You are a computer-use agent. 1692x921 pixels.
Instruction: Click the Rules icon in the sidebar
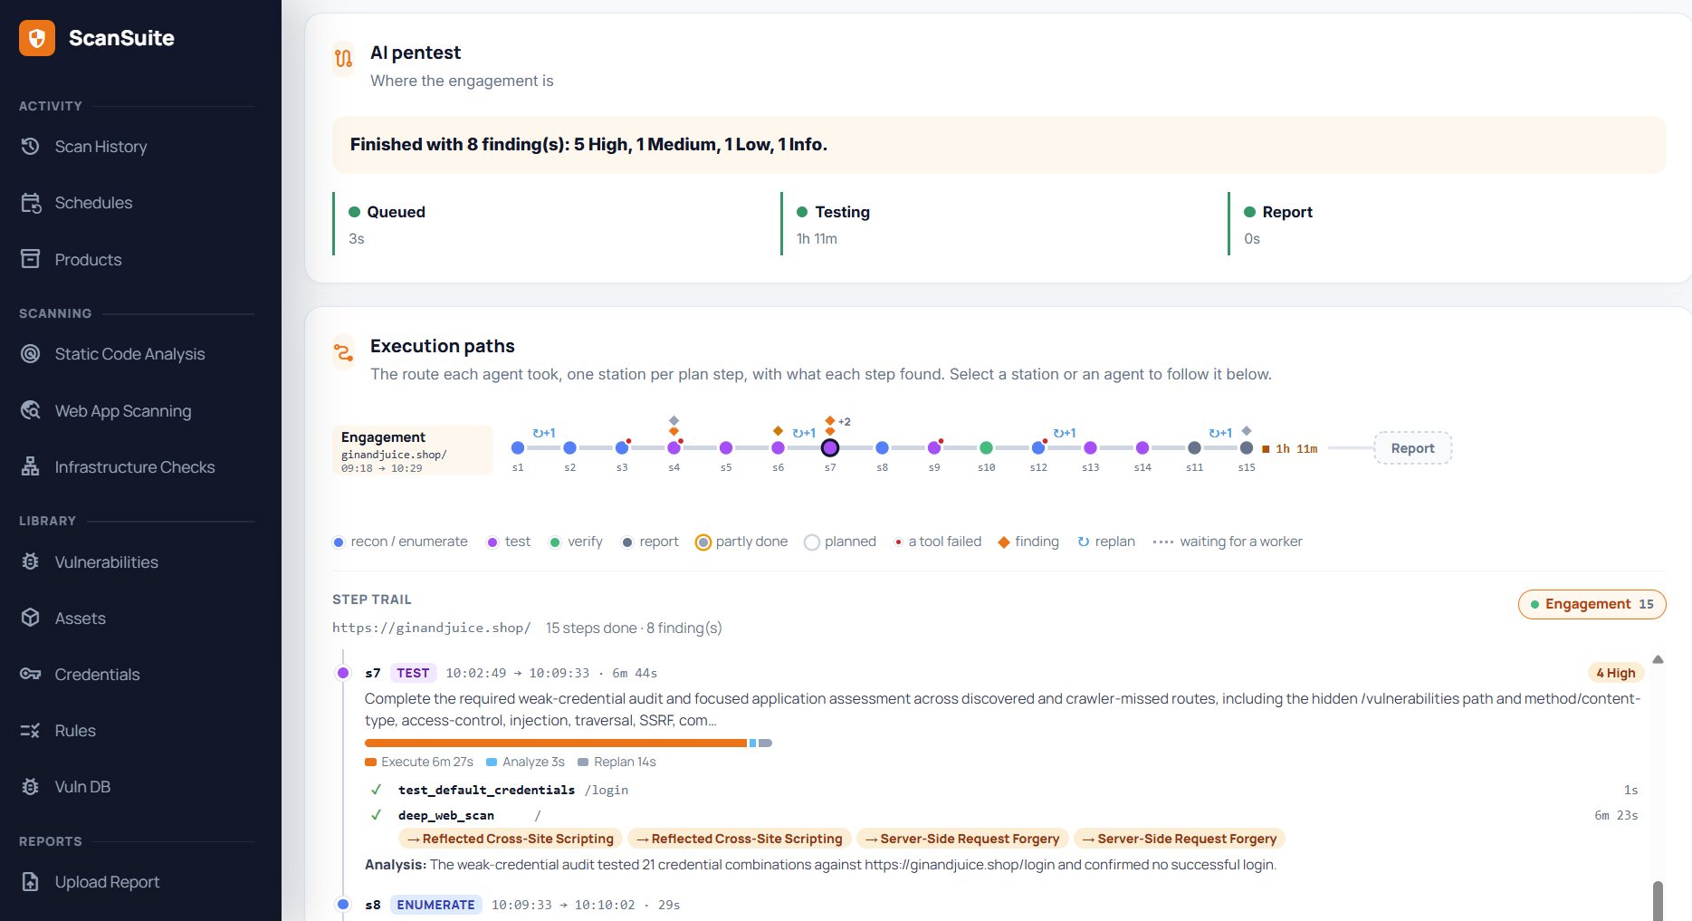pos(31,731)
